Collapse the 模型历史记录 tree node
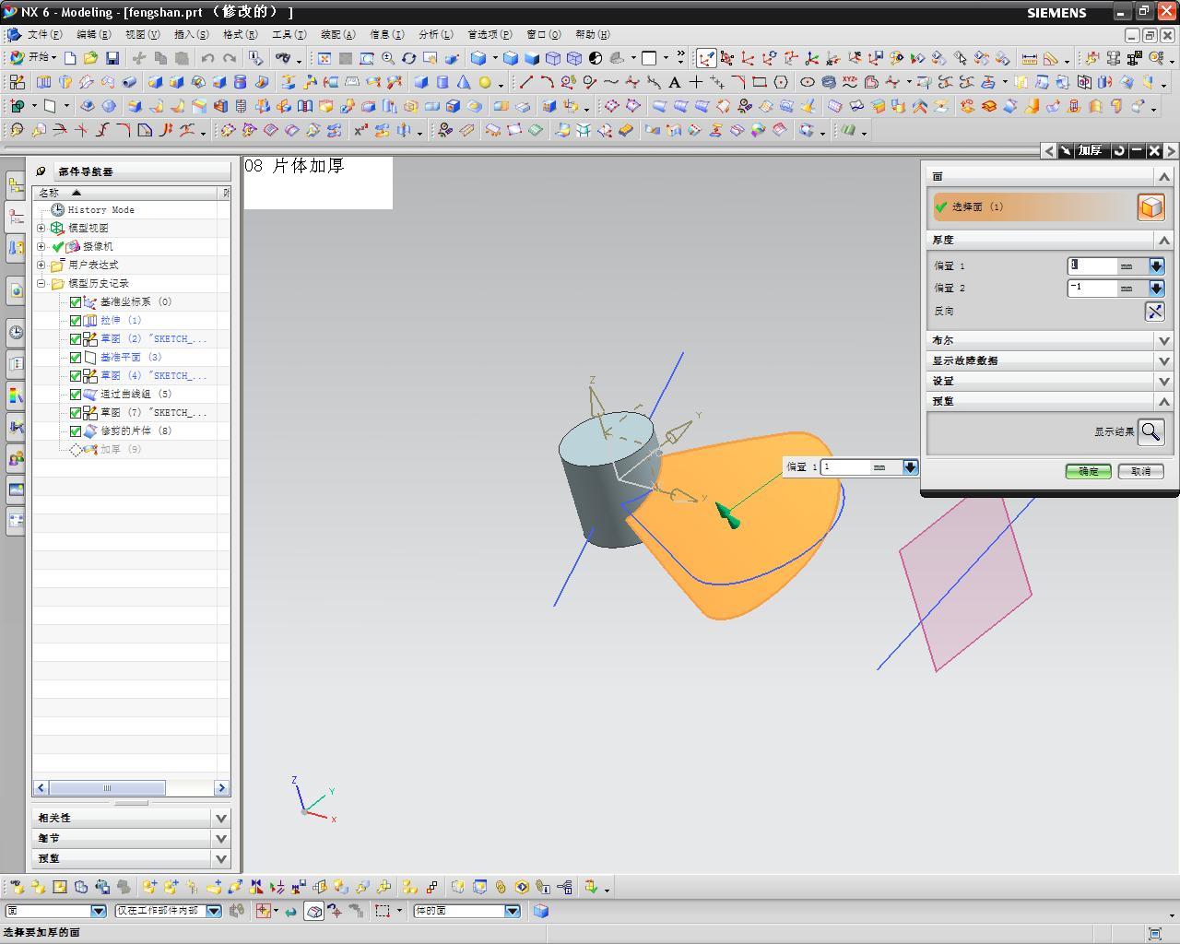This screenshot has width=1180, height=944. tap(41, 283)
